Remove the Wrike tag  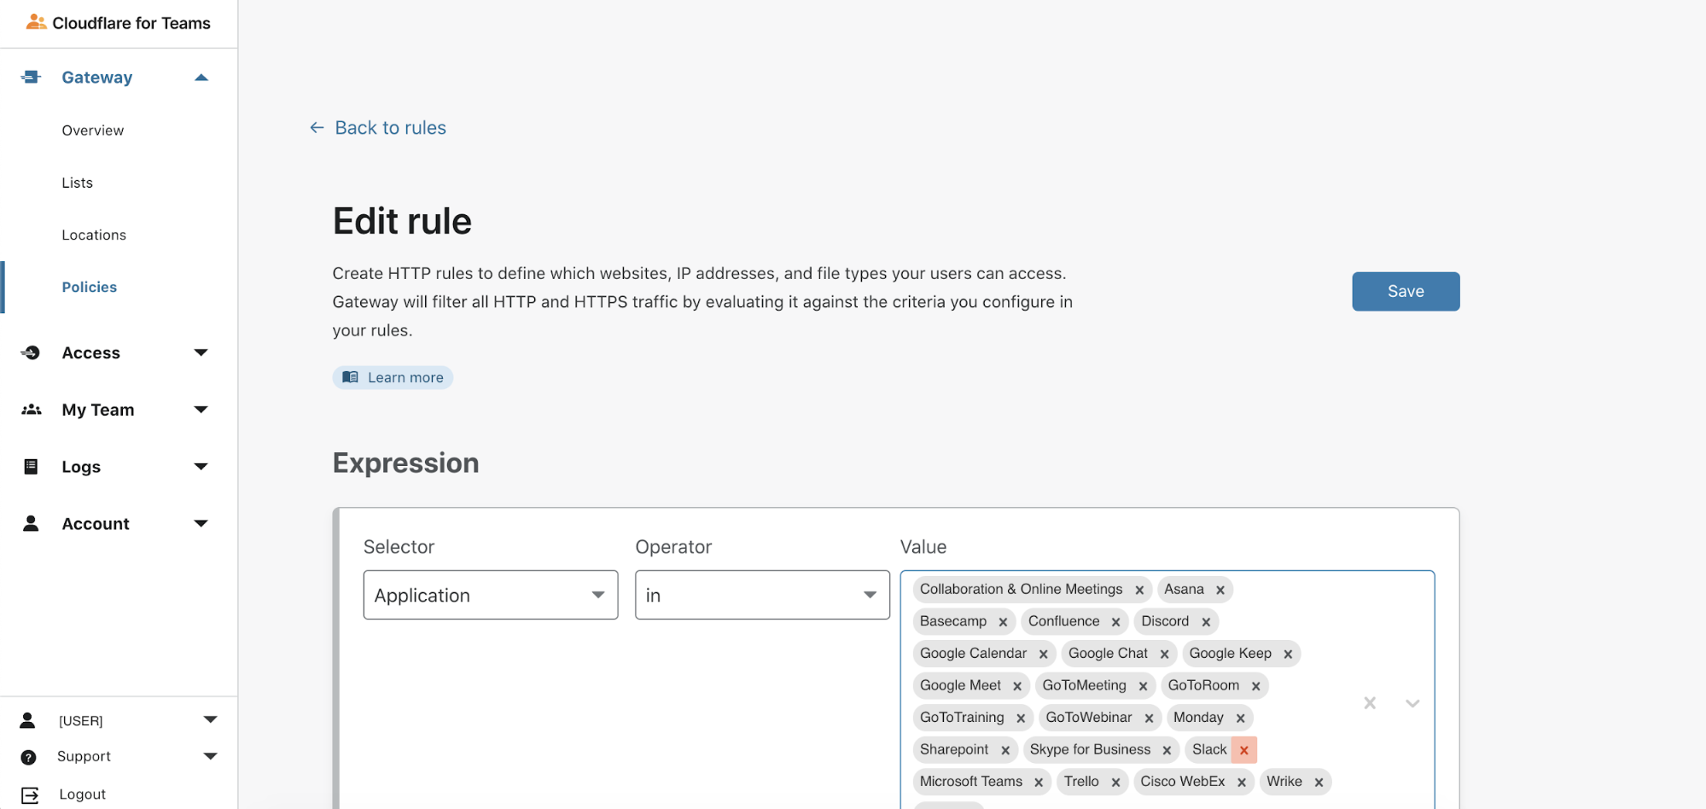point(1319,783)
